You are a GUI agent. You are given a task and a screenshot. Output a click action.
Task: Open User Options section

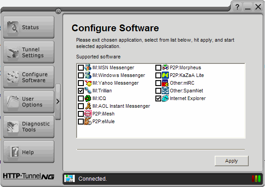(x=29, y=102)
